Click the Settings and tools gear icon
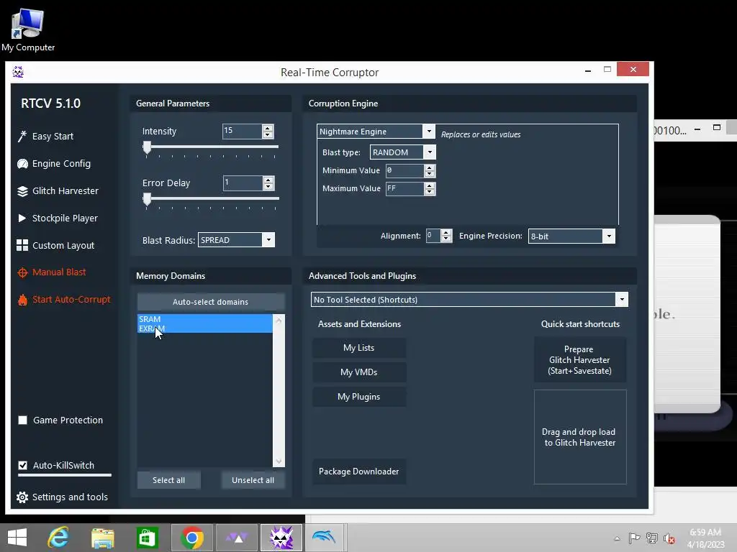 coord(22,497)
